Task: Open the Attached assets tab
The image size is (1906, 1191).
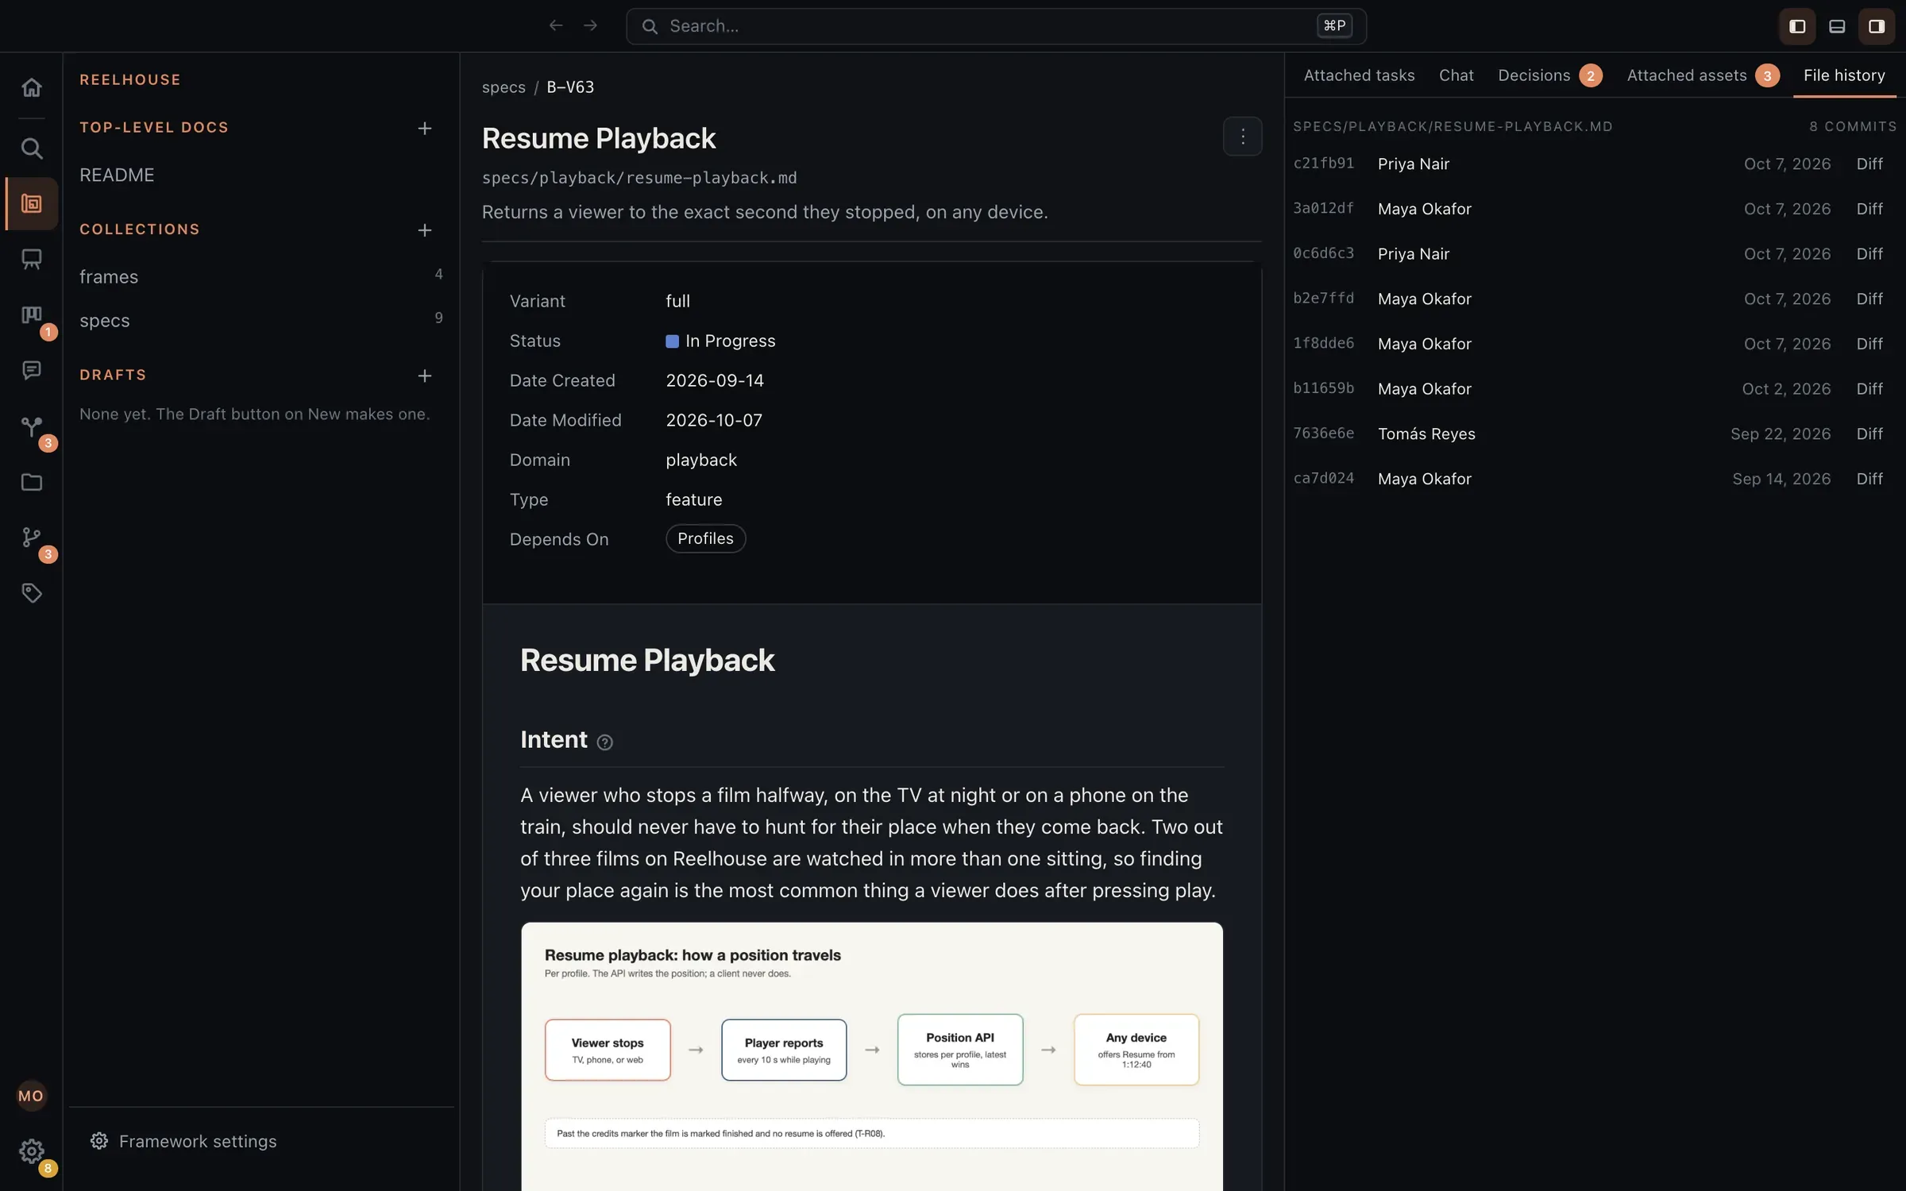Action: pyautogui.click(x=1703, y=75)
